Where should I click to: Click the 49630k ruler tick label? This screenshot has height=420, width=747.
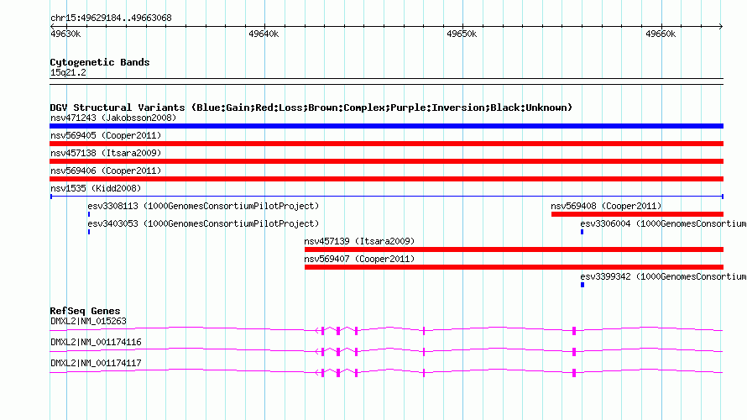(x=65, y=34)
